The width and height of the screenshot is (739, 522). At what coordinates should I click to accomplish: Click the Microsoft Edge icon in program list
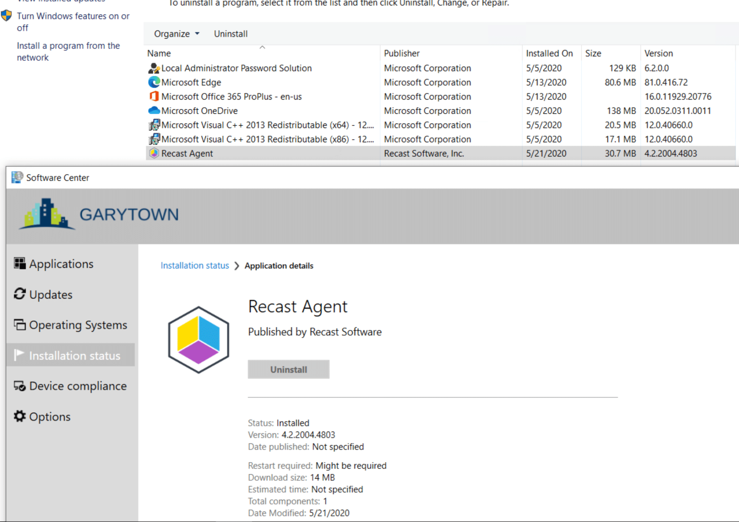(154, 82)
